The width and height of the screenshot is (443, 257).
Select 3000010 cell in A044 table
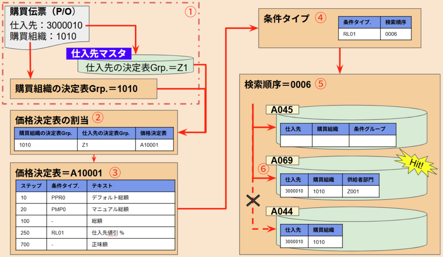click(x=294, y=242)
